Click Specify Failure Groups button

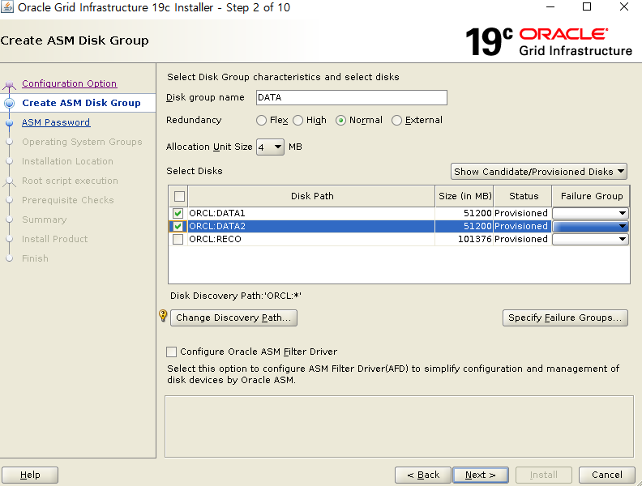tap(565, 318)
